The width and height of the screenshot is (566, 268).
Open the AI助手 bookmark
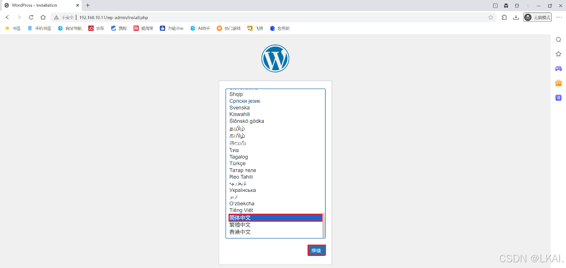[x=200, y=28]
